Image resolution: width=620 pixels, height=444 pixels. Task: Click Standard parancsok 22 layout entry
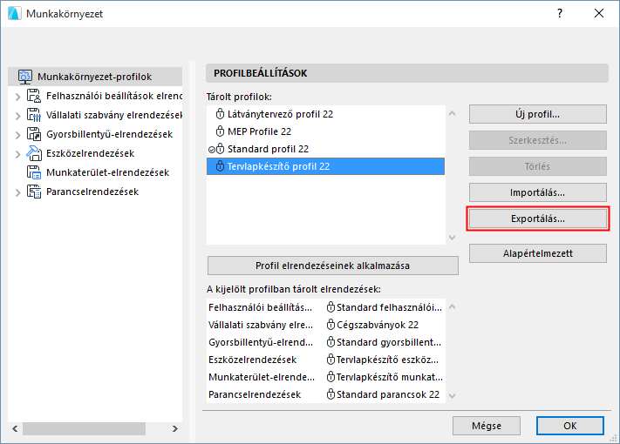coord(388,394)
